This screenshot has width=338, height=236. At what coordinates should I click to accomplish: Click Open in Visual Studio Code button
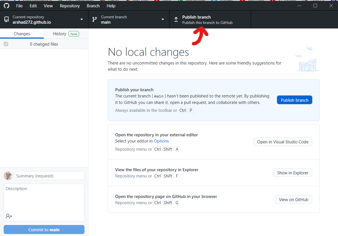[x=283, y=142]
